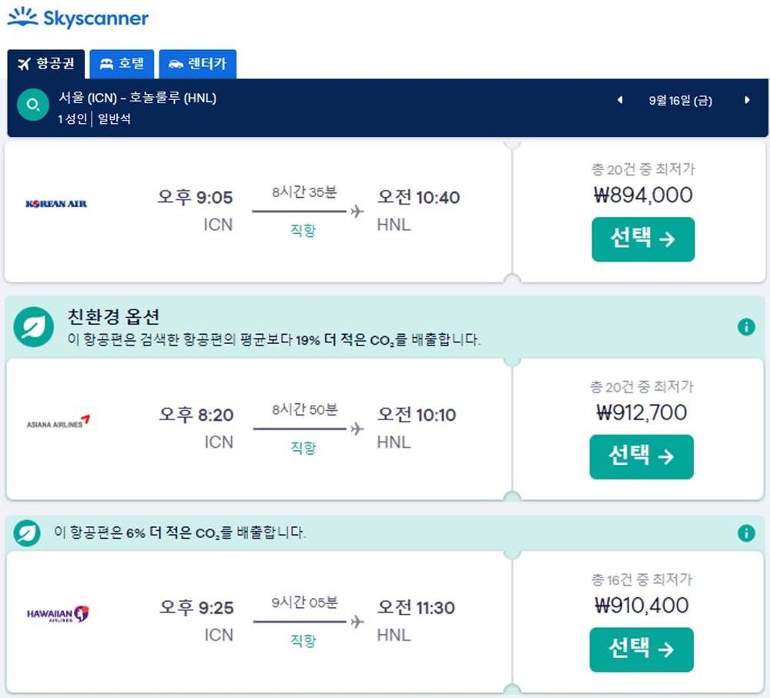Viewport: 770px width, 698px height.
Task: Go to previous date with left arrow
Action: point(620,100)
